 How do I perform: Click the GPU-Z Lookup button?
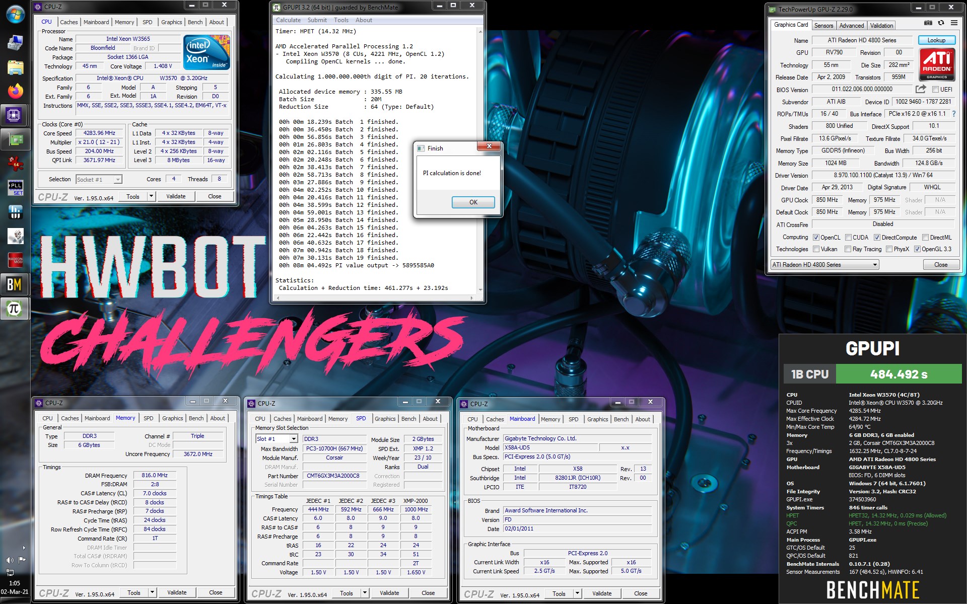pos(936,40)
